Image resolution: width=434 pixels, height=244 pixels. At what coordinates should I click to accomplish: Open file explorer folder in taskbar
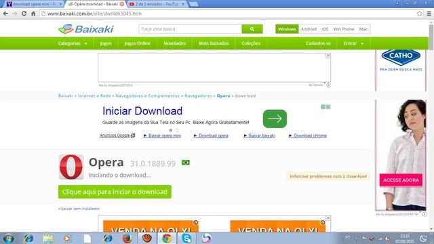48,239
